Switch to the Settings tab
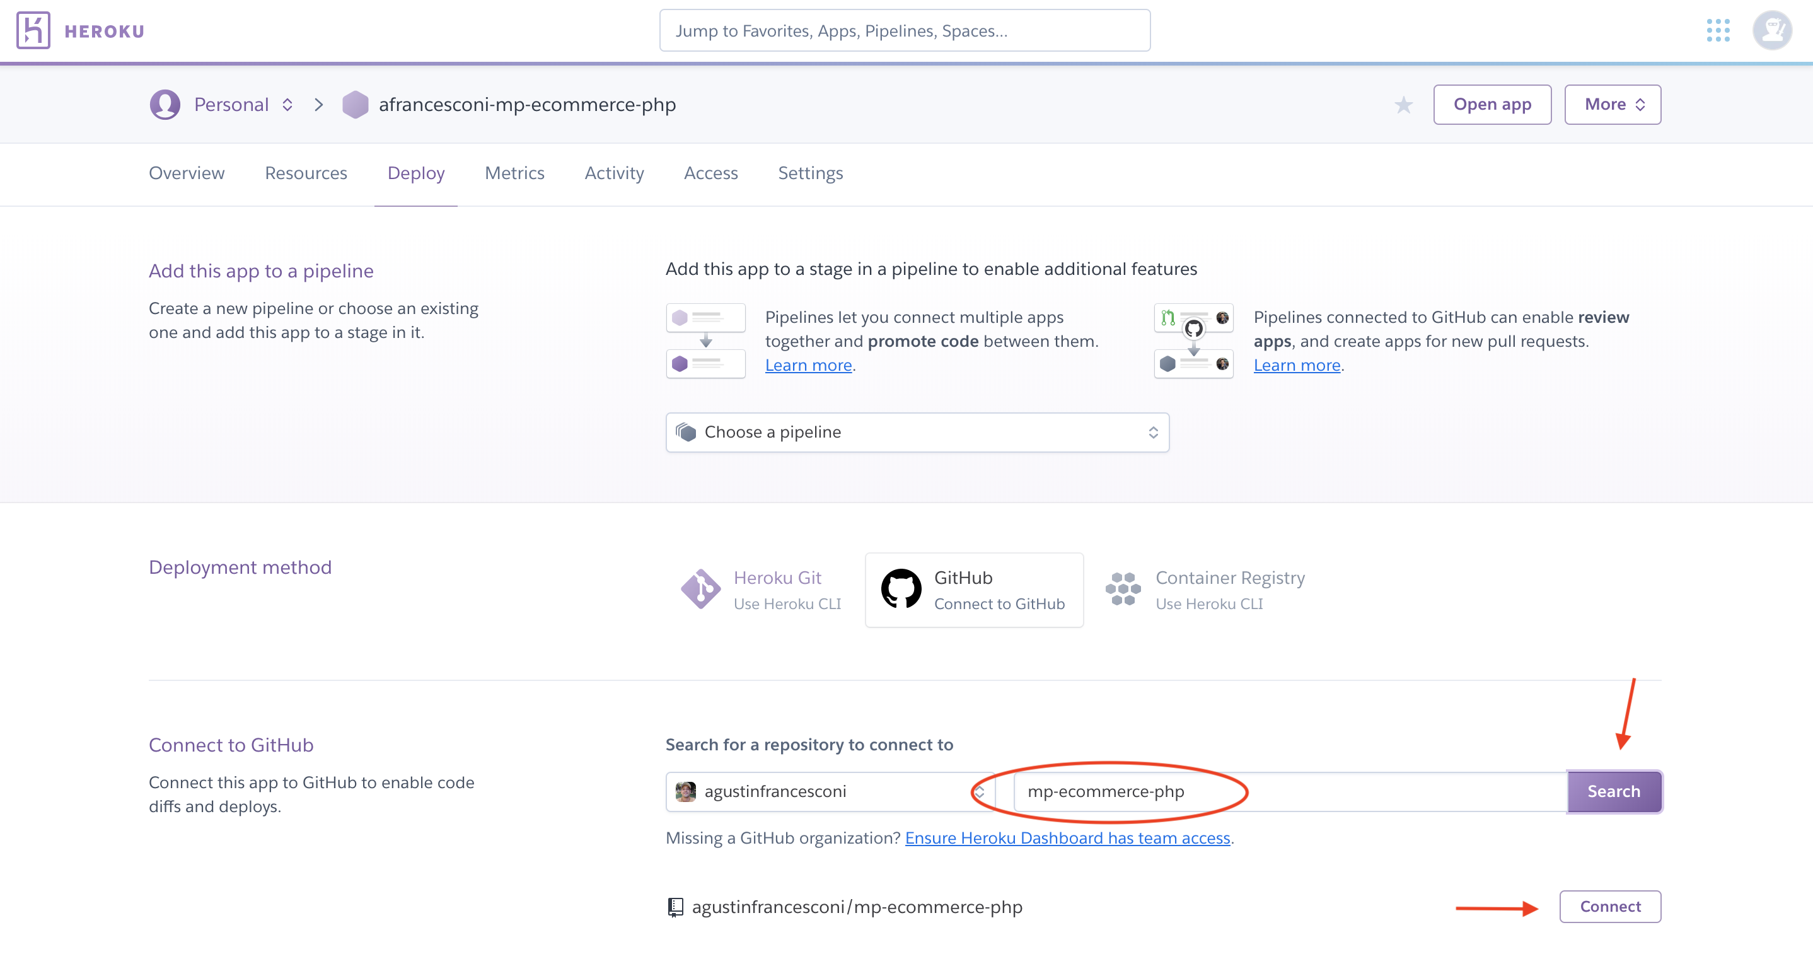The width and height of the screenshot is (1813, 971). click(811, 173)
